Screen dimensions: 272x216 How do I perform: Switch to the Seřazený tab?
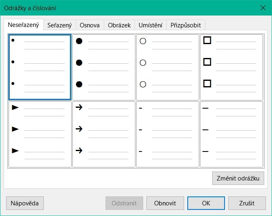click(60, 25)
